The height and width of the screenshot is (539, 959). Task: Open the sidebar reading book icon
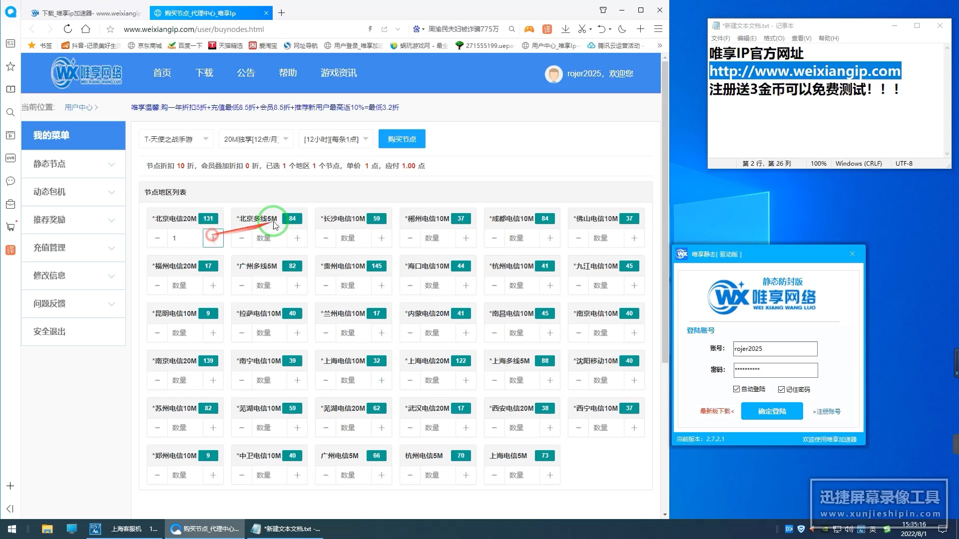click(10, 89)
